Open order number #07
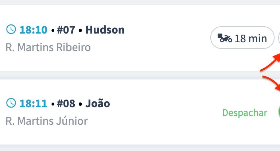This screenshot has height=151, width=280. pyautogui.click(x=66, y=30)
